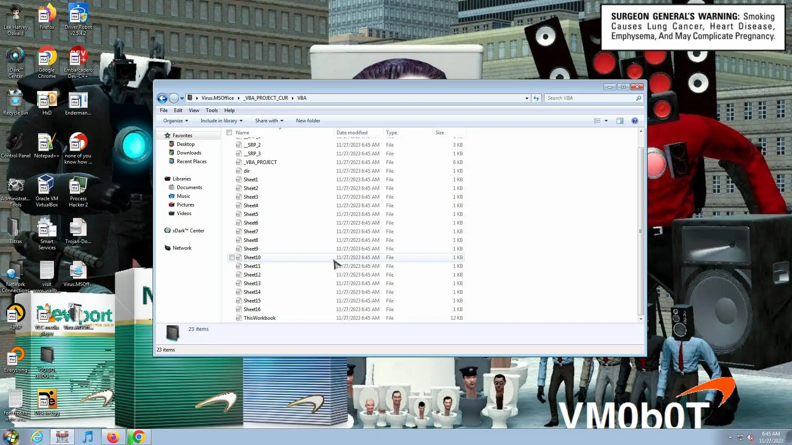
Task: Check the select-all checkbox in header
Action: tap(229, 133)
